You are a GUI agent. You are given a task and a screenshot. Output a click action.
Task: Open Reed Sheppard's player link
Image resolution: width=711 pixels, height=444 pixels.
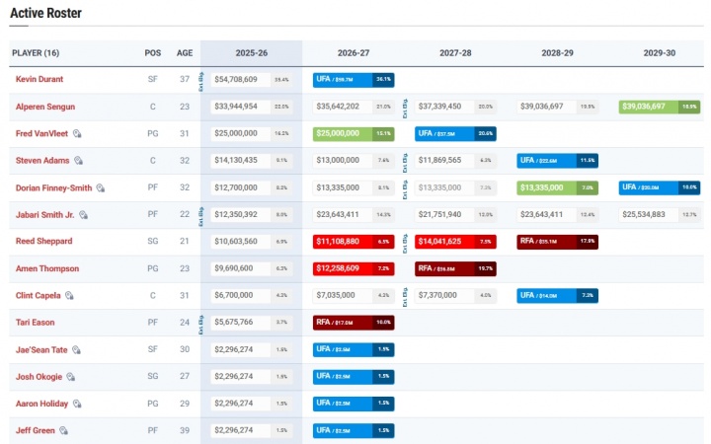coord(43,241)
